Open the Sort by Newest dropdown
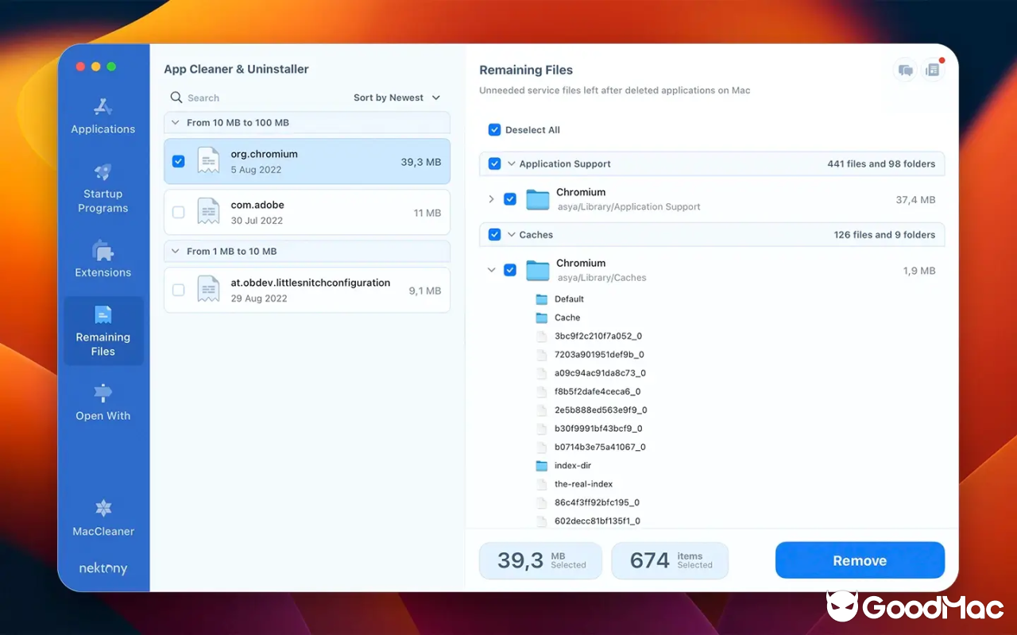1017x635 pixels. tap(397, 97)
